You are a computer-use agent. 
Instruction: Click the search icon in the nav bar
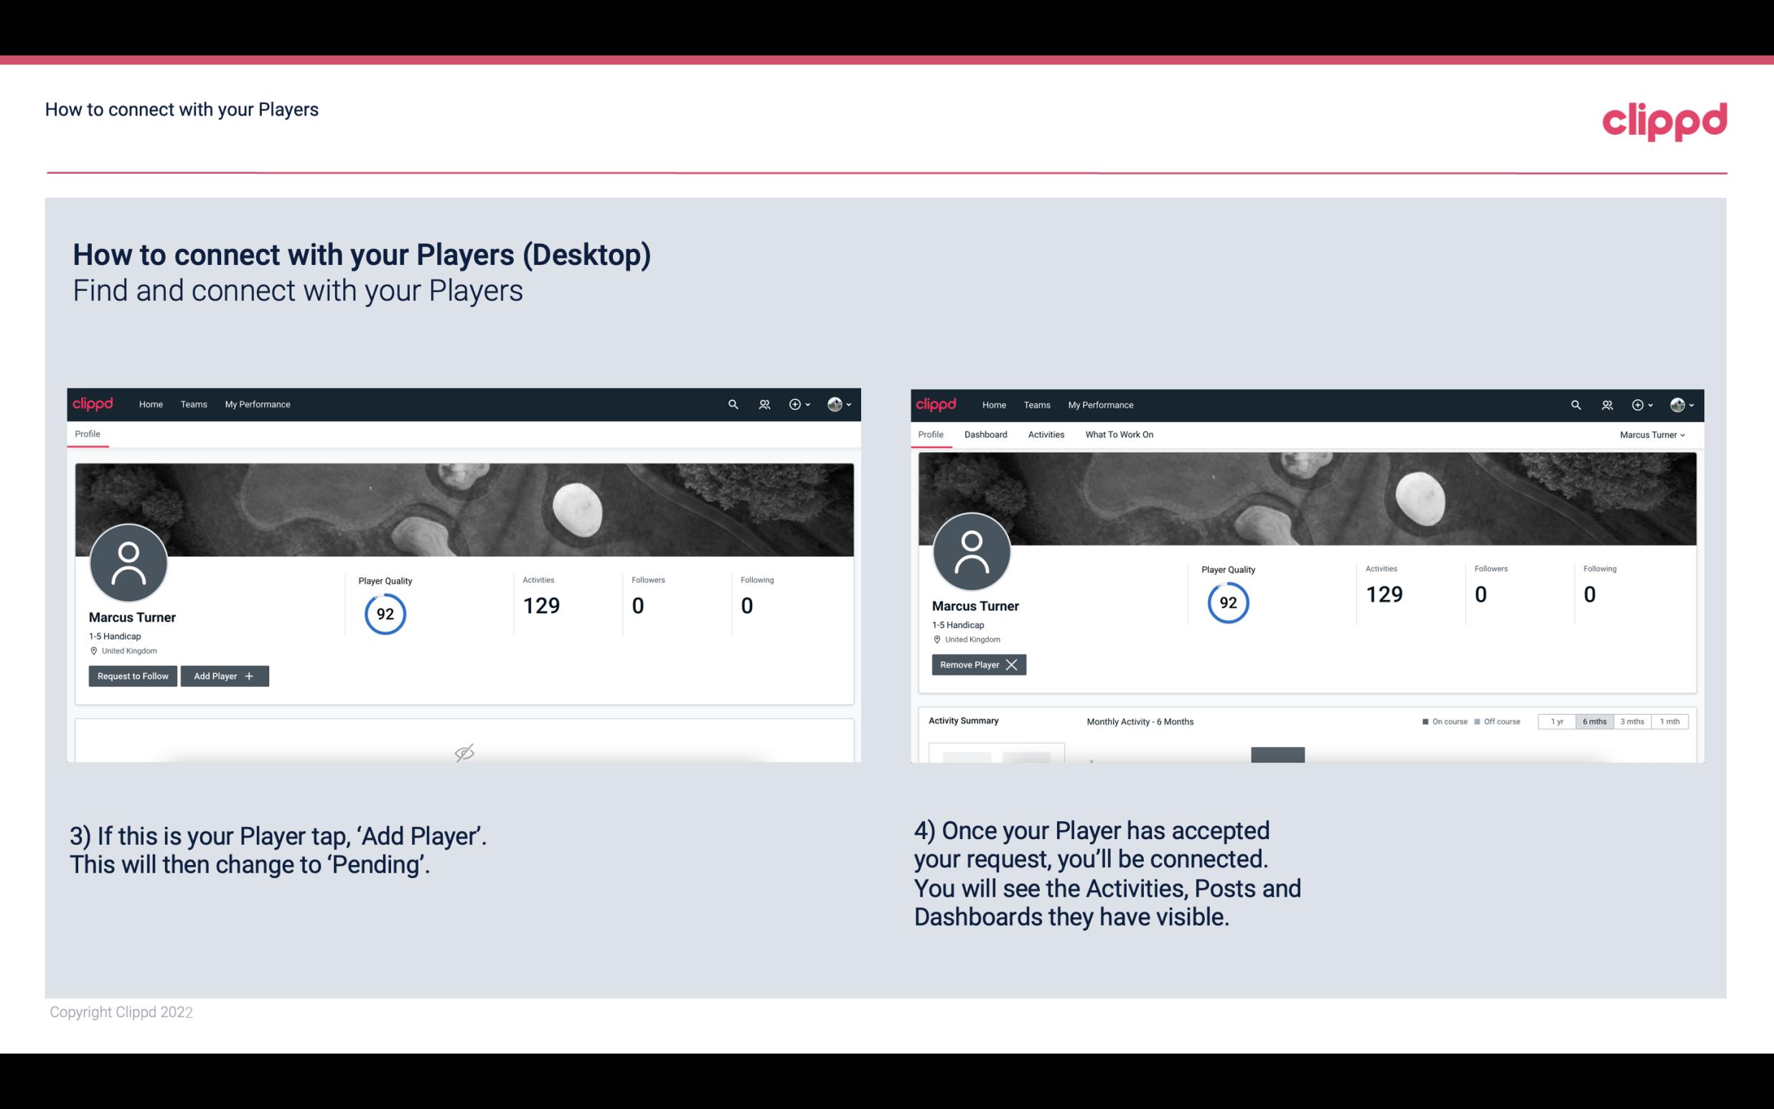(732, 405)
